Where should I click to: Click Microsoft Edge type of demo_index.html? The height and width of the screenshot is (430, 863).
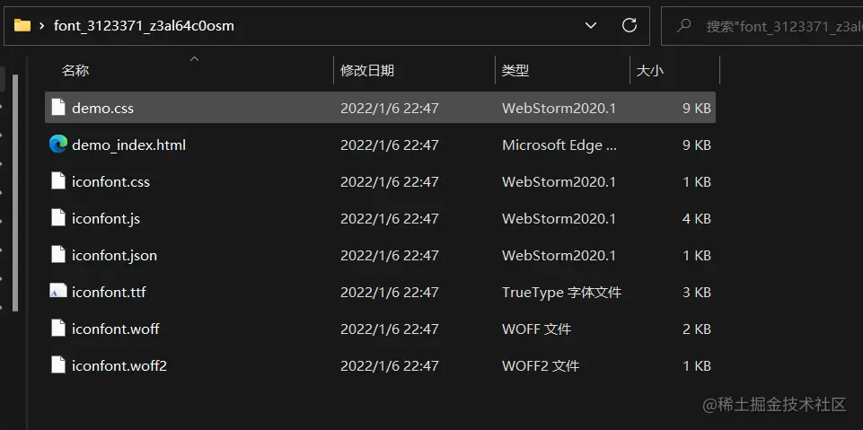click(559, 145)
